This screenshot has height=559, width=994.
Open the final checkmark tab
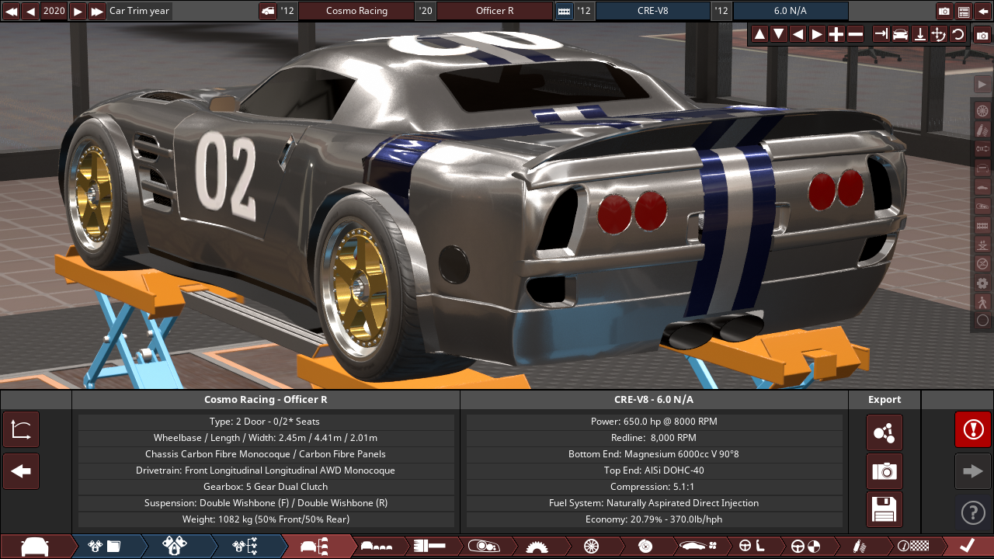967,547
